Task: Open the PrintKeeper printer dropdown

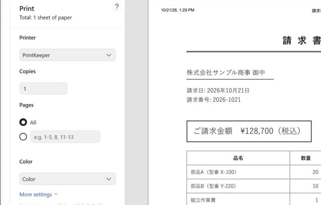Action: (67, 55)
